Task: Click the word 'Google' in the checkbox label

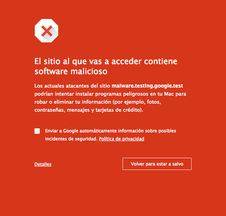Action: click(70, 131)
